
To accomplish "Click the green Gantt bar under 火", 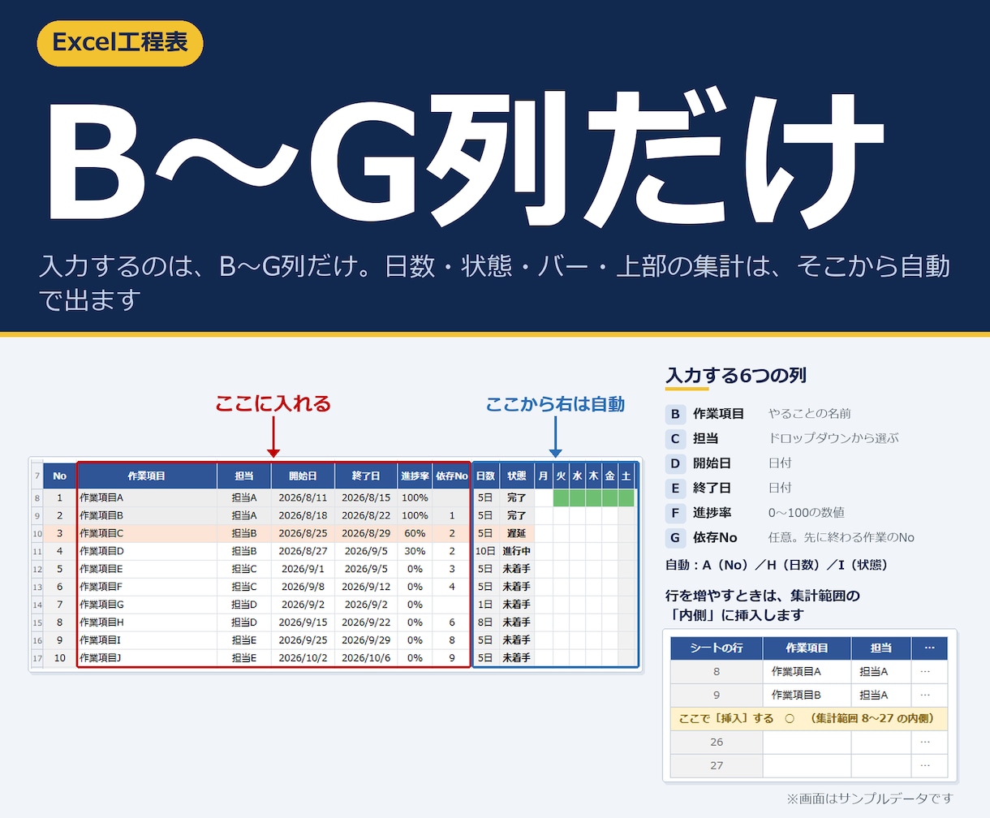I will (561, 497).
